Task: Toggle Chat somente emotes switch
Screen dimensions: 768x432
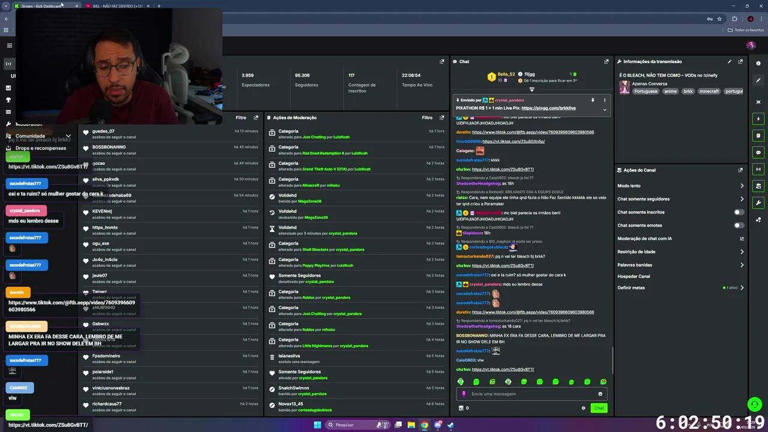Action: coord(739,225)
